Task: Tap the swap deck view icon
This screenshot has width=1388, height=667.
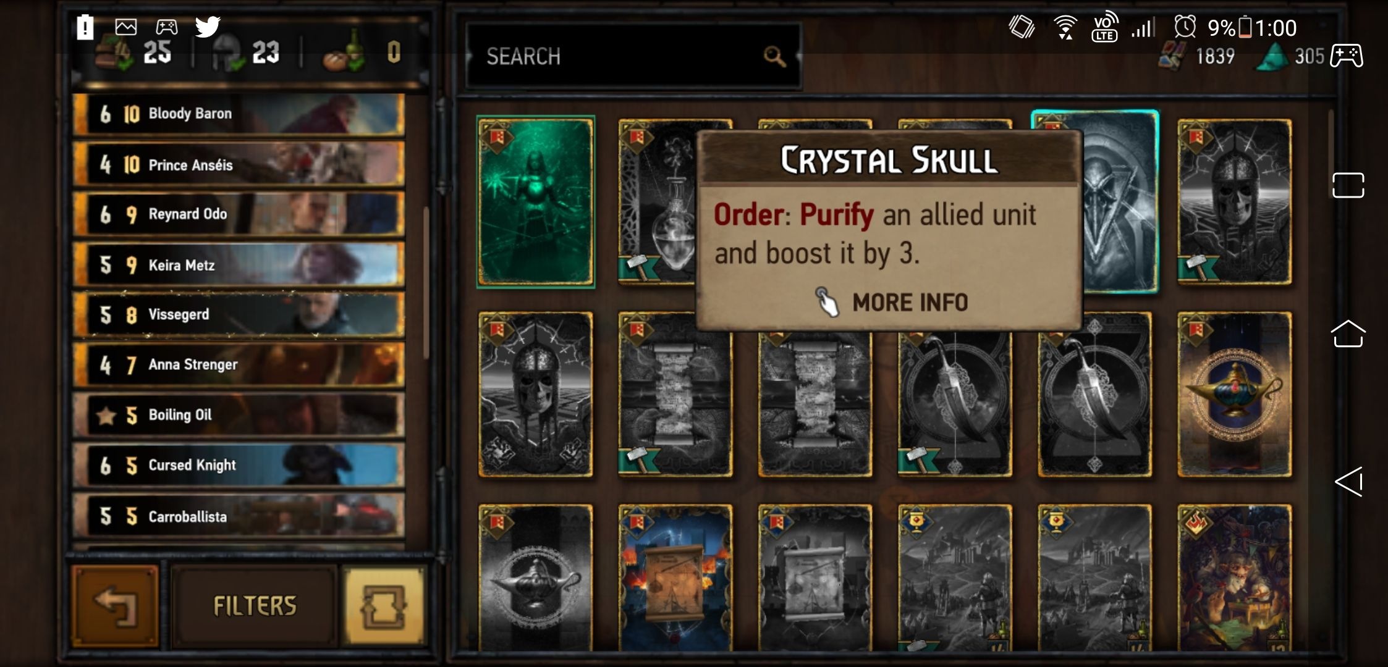Action: (384, 606)
